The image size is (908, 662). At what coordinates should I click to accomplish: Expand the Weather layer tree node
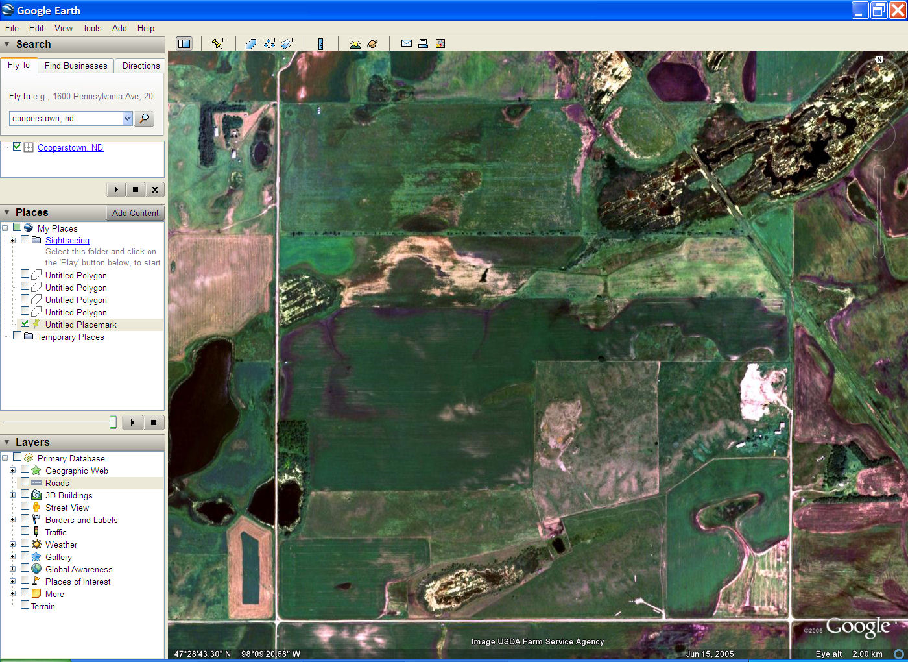pos(12,544)
